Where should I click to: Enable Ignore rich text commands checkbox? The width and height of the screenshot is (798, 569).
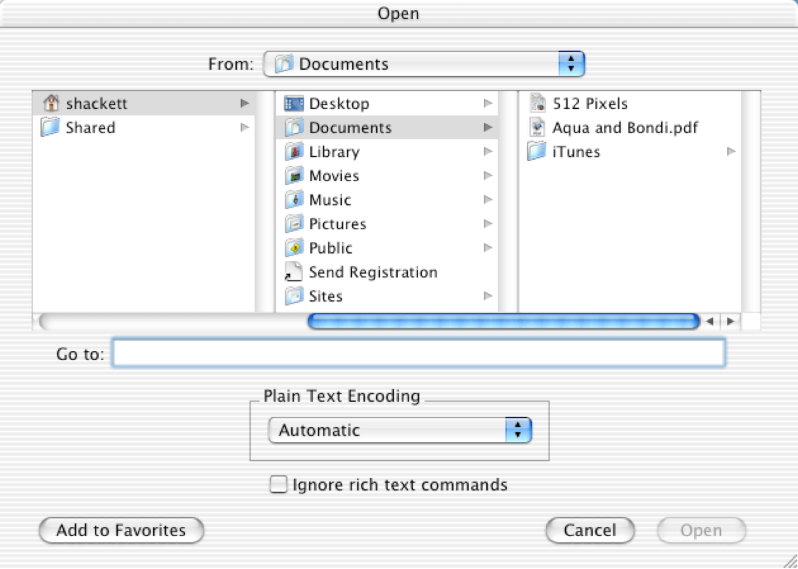coord(278,485)
